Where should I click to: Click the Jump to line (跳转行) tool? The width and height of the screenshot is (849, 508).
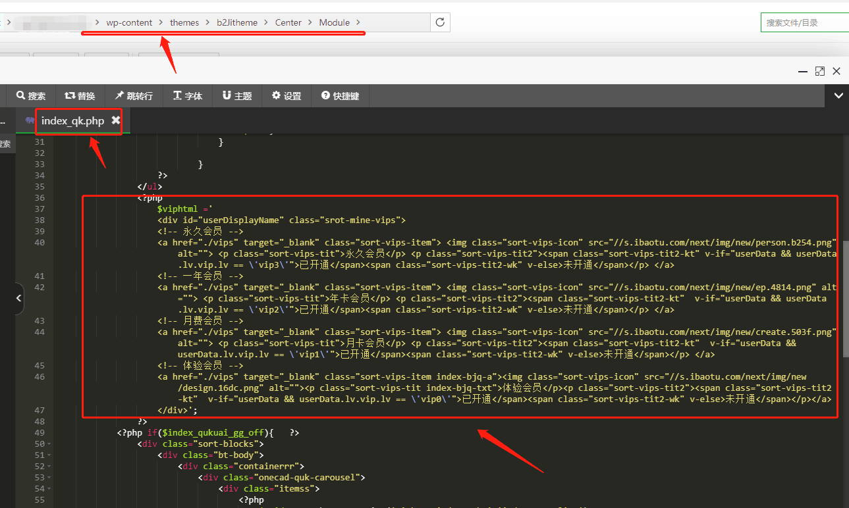134,96
